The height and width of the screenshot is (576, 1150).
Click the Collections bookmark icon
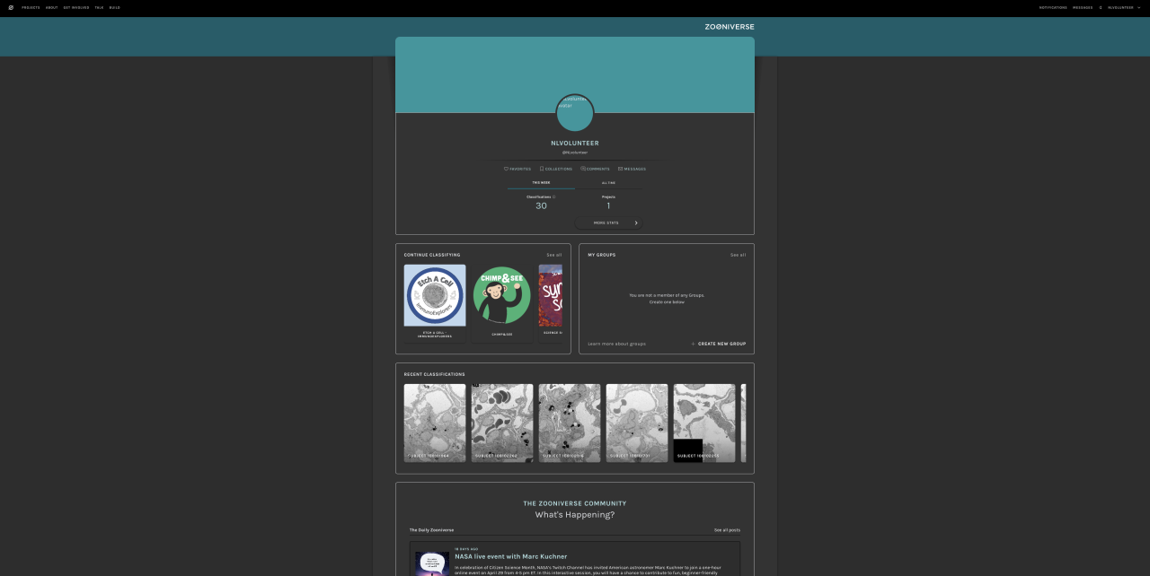pos(542,169)
